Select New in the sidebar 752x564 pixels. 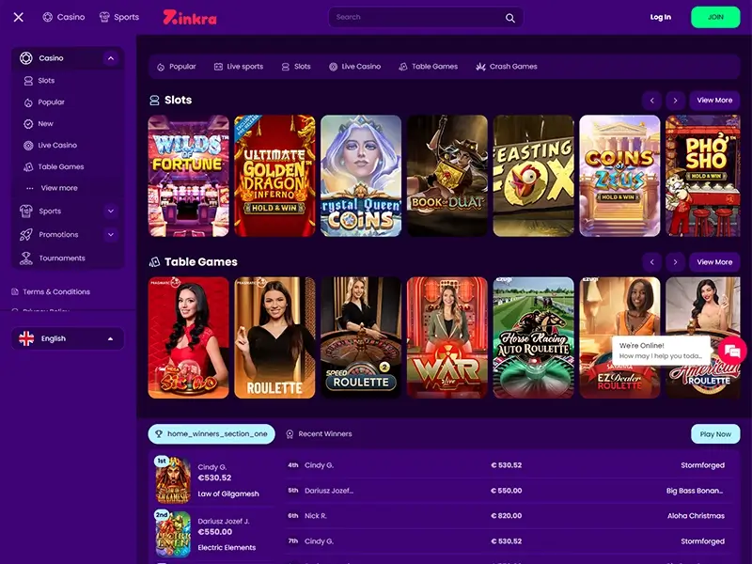[x=45, y=124]
